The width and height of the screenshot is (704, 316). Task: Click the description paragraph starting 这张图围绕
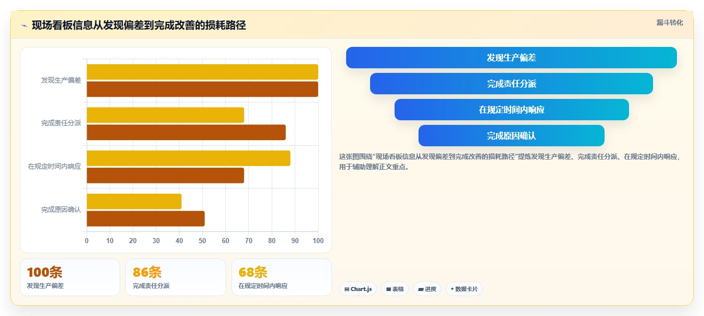pos(511,162)
